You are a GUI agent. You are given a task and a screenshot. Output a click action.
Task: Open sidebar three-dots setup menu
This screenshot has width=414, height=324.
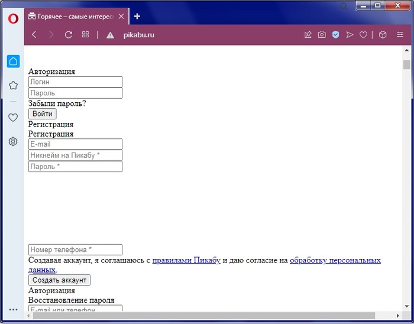tap(13, 310)
